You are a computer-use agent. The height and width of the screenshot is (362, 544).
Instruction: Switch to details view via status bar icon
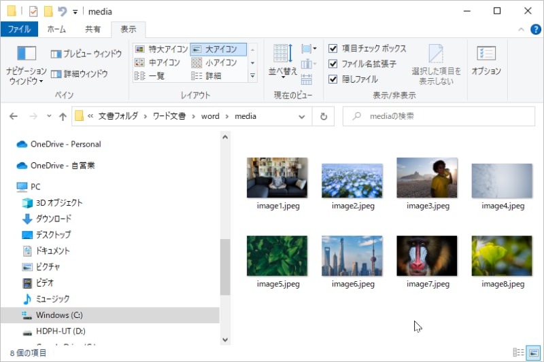[x=518, y=352]
